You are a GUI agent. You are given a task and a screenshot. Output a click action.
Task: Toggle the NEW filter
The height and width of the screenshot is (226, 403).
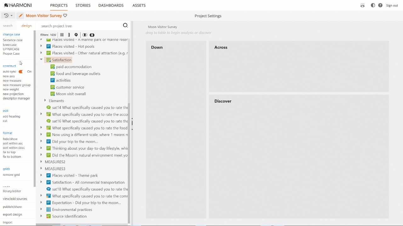(x=53, y=35)
